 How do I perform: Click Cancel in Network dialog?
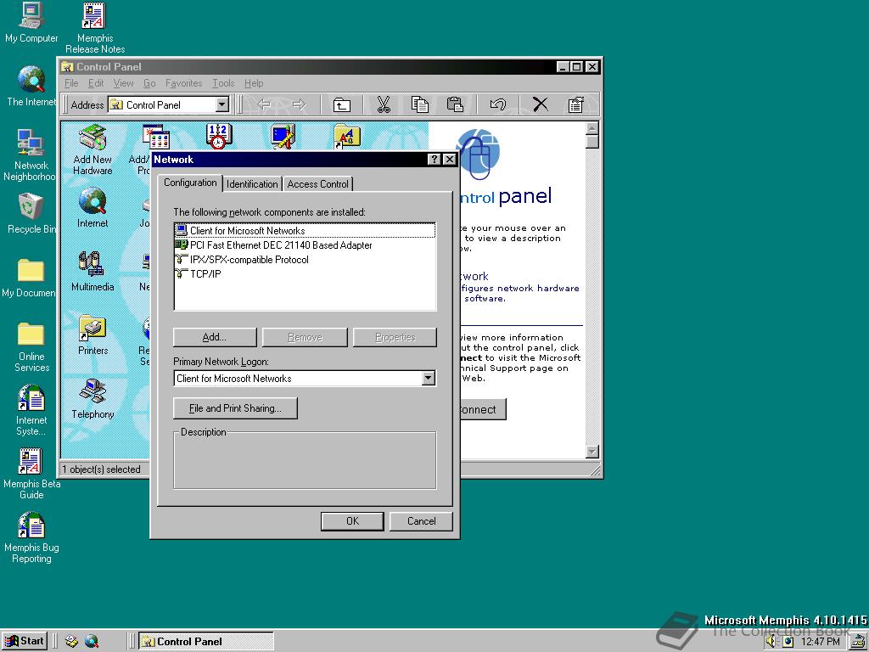[421, 521]
